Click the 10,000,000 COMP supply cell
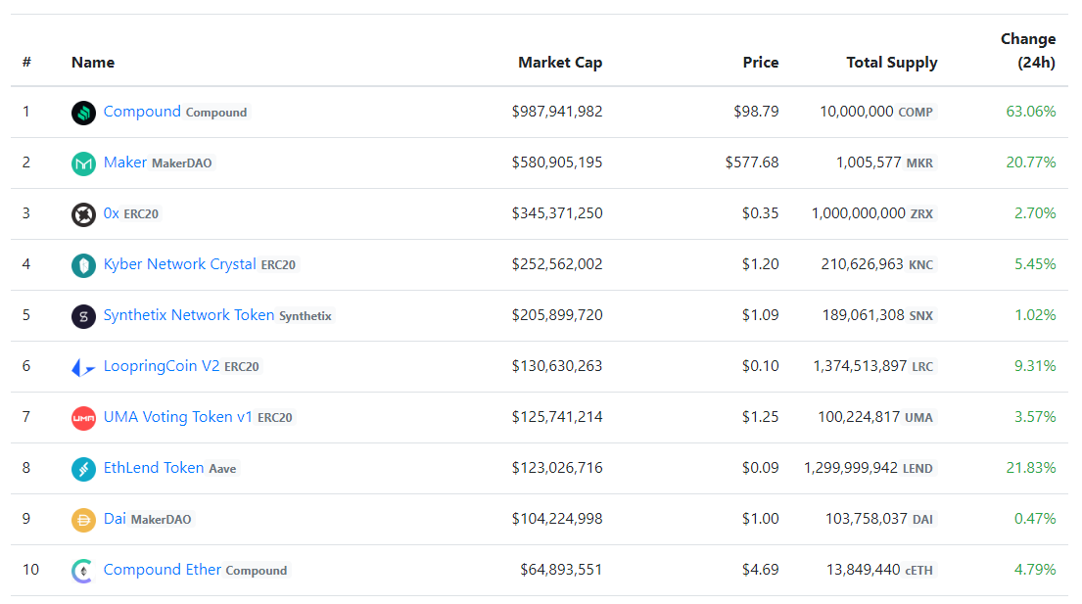 click(876, 111)
